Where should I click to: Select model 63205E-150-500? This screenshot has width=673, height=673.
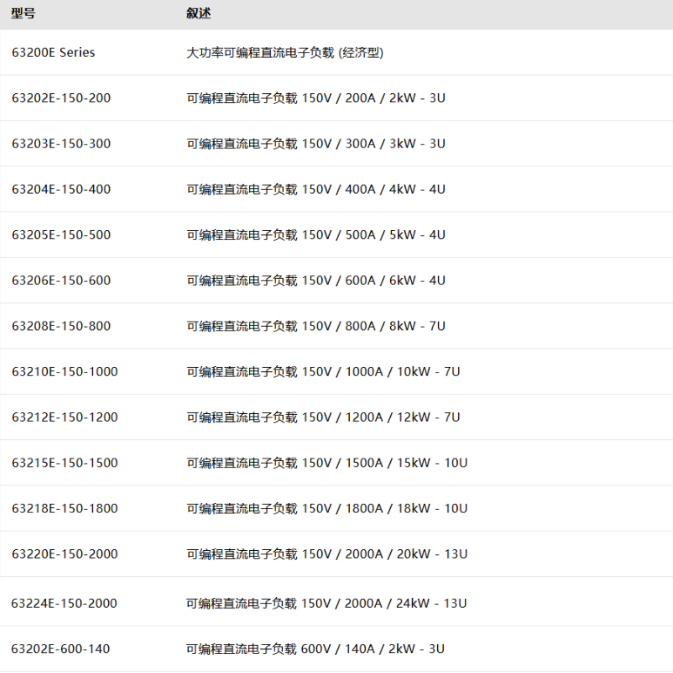61,235
